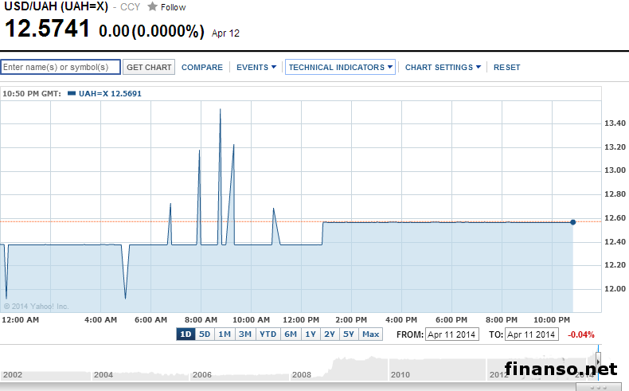This screenshot has height=391, width=629.
Task: Select the 1Y time range
Action: pos(311,334)
